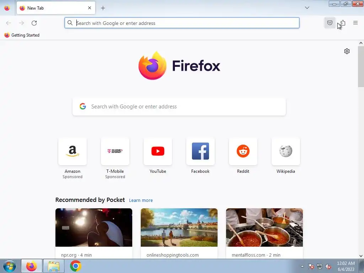This screenshot has width=364, height=273.
Task: Click Firefox icon in the taskbar
Action: 32,266
